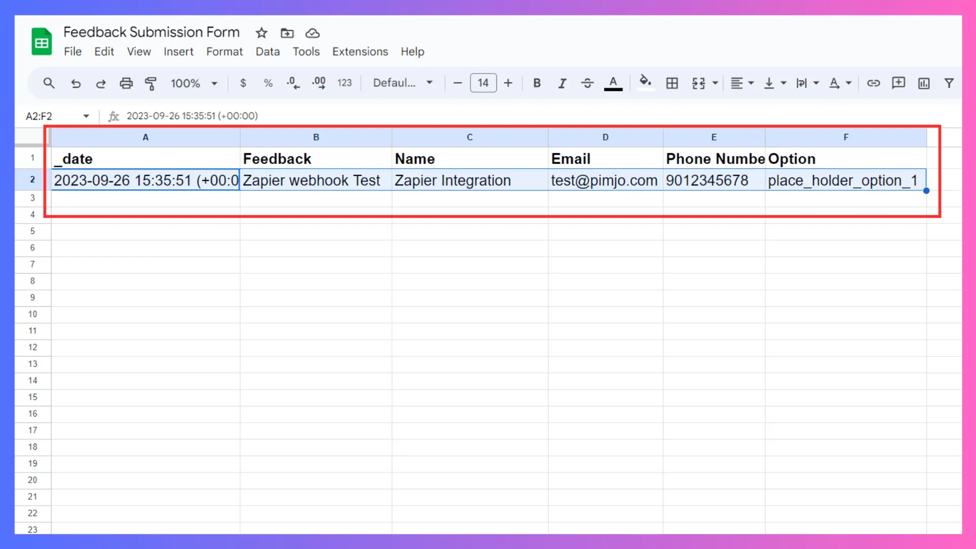Click the borders grid icon
Screen dimensions: 976x549
coord(672,83)
